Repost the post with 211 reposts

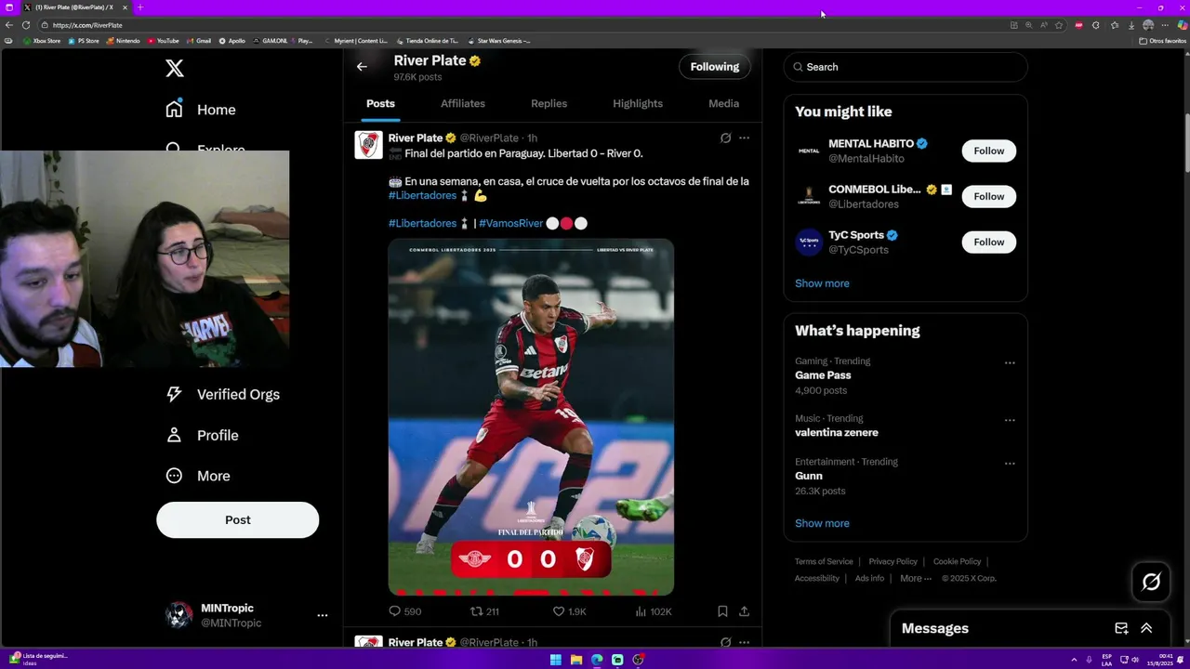click(x=484, y=611)
